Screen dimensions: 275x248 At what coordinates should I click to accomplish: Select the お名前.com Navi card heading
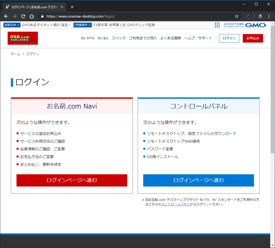tap(72, 106)
